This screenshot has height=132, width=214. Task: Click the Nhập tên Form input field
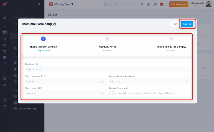point(107,70)
